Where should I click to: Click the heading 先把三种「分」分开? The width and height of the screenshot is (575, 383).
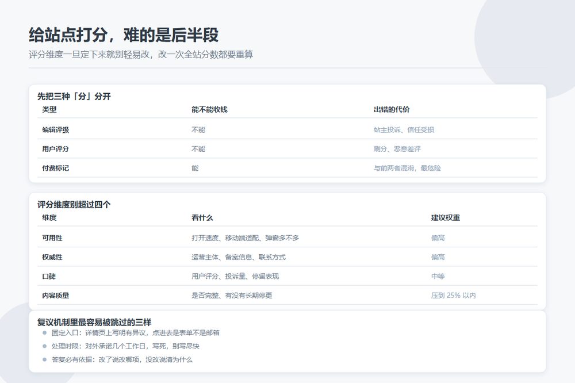click(x=74, y=97)
